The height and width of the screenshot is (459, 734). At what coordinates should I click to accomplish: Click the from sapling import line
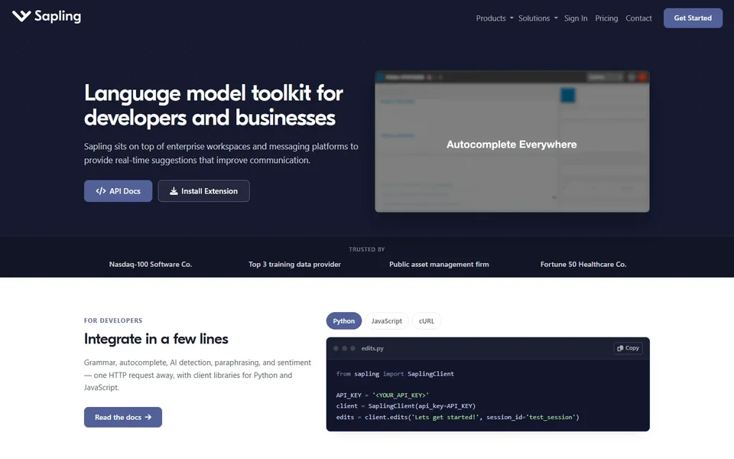pos(395,374)
